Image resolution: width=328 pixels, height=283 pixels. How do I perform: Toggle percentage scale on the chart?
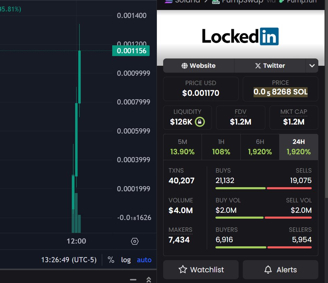(111, 260)
